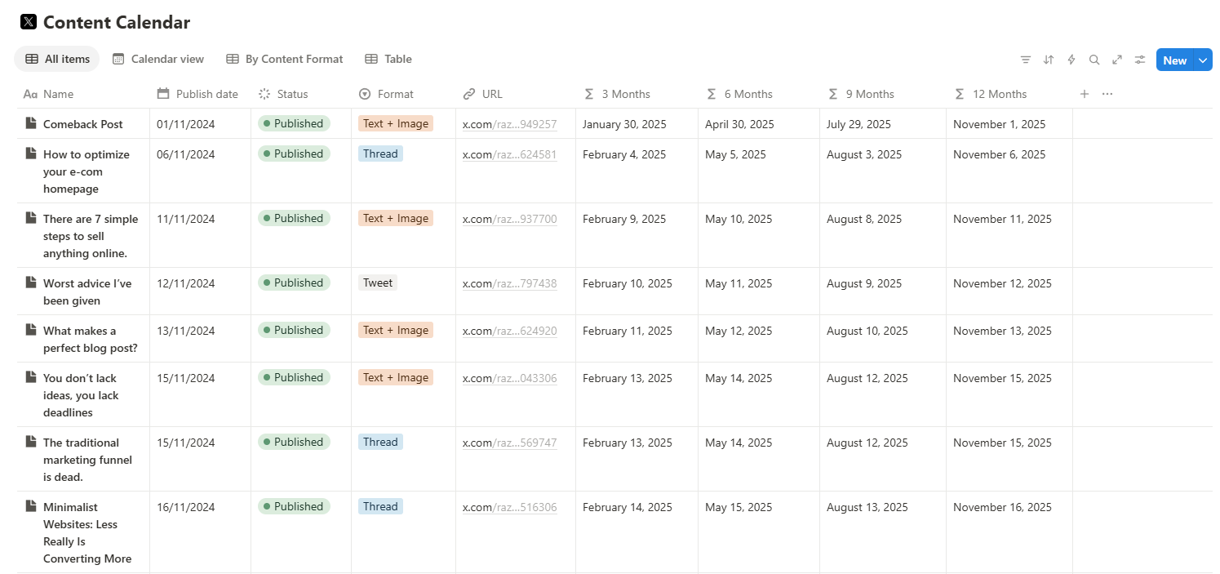Image resolution: width=1220 pixels, height=574 pixels.
Task: Click Thread tag on Minimalist Websites row
Action: 380,506
